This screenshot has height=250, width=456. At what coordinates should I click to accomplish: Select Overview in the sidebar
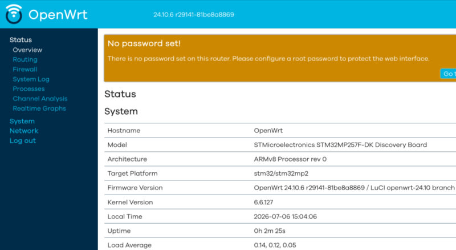coord(27,50)
